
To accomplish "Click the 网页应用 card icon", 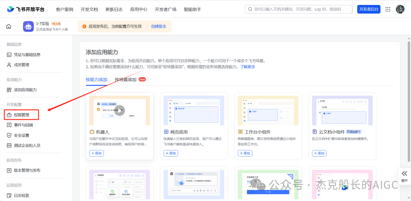I will [166, 132].
